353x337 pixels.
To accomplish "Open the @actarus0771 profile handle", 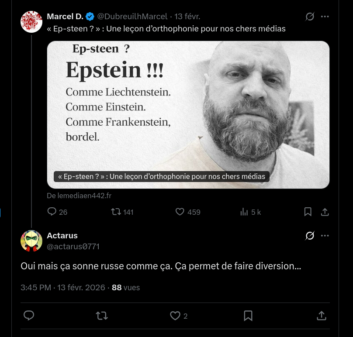I will 73,247.
